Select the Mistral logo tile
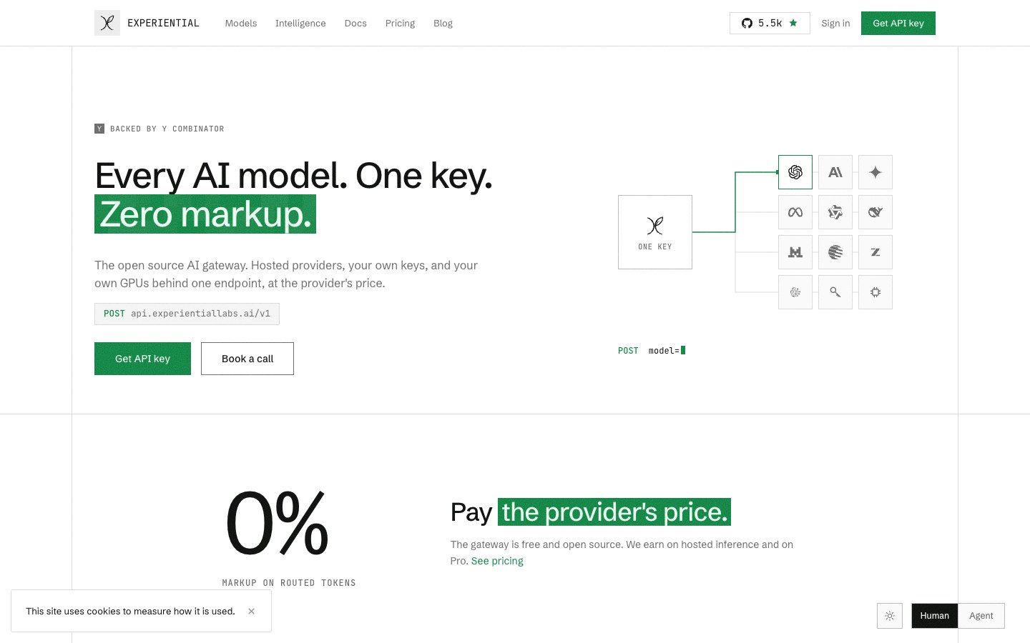The height and width of the screenshot is (643, 1030). (795, 252)
